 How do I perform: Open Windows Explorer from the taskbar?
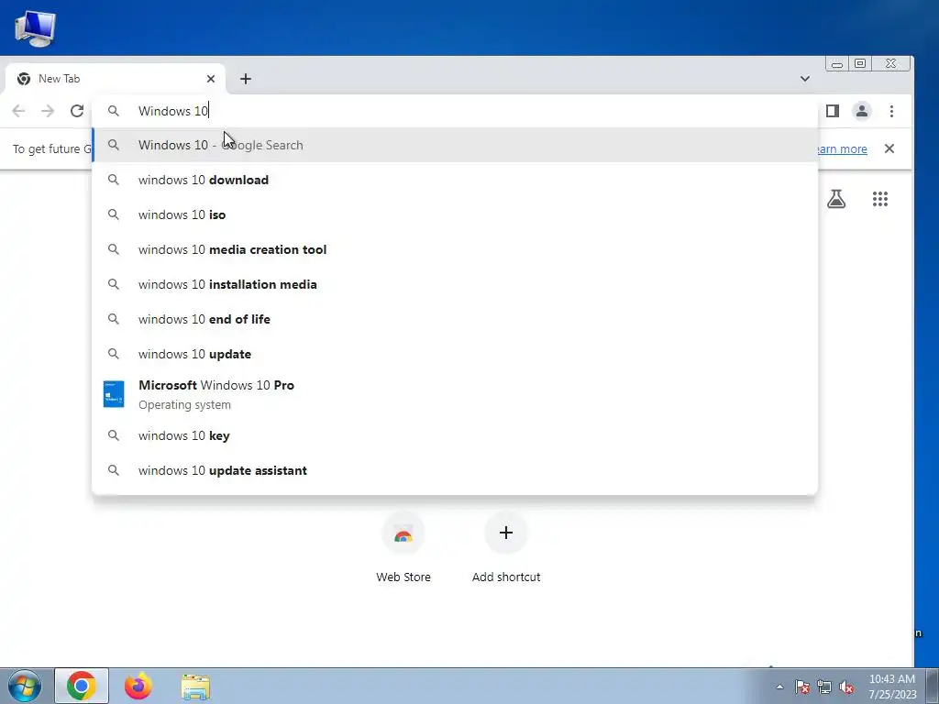(x=195, y=687)
